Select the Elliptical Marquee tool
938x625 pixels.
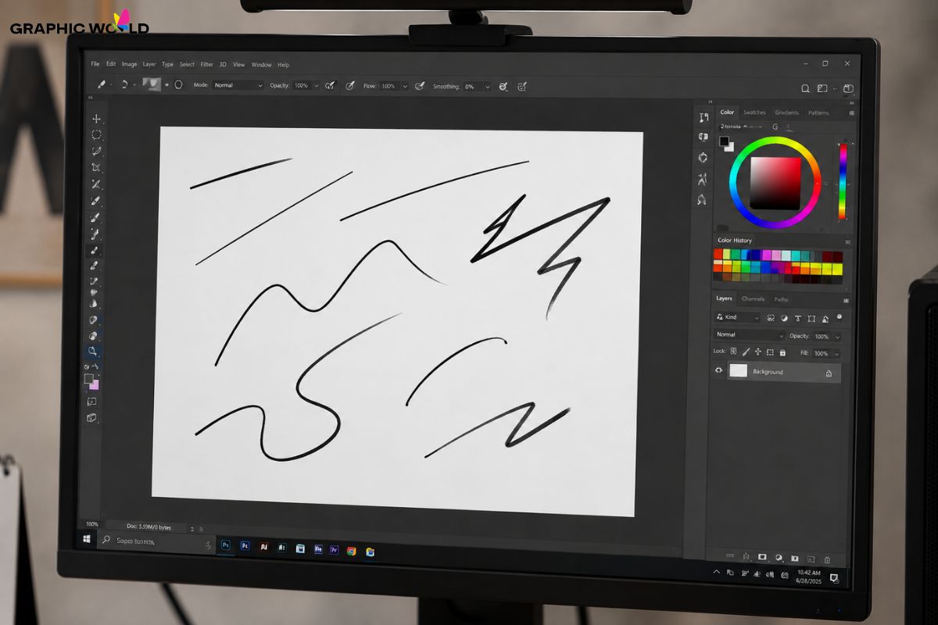97,135
